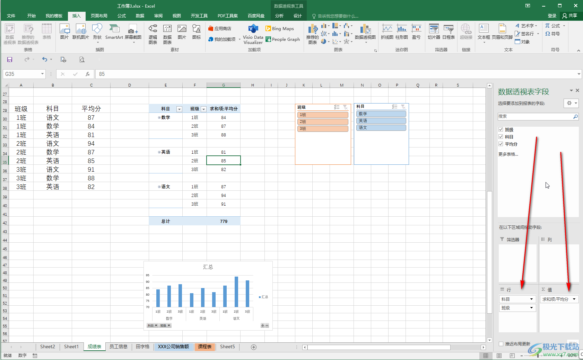
Task: Click the 共享 share button
Action: point(570,16)
